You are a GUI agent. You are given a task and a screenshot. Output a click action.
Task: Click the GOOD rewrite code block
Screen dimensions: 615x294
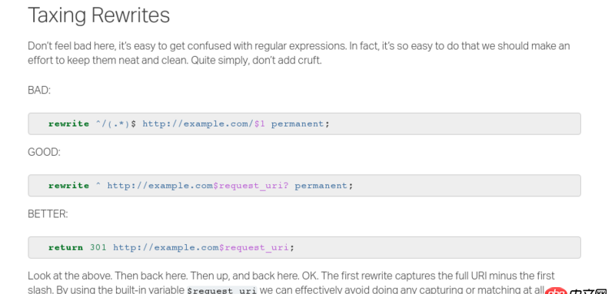click(x=304, y=186)
